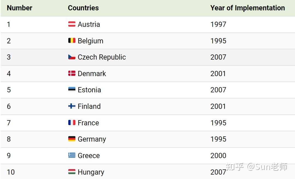Screen dimensions: 295x179
Task: Click the Germany flag icon
Action: tap(72, 139)
